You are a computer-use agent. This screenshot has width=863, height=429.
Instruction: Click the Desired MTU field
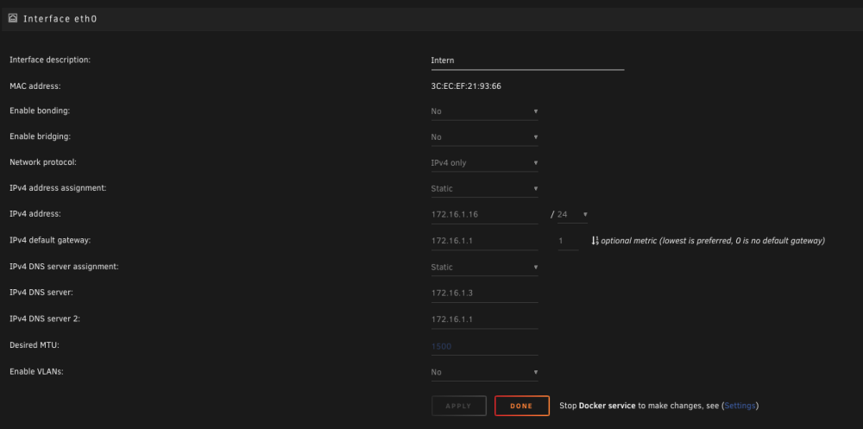coord(484,346)
